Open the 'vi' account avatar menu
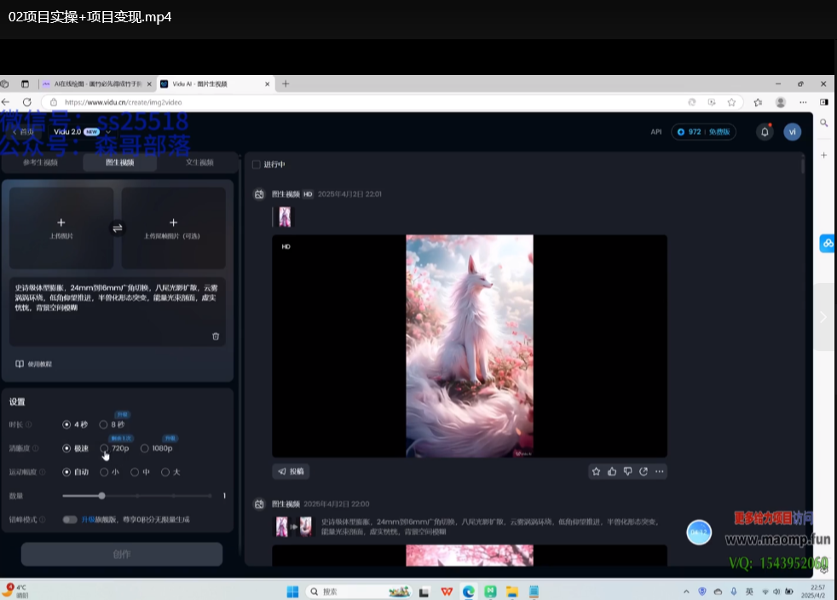The height and width of the screenshot is (600, 837). (x=792, y=132)
